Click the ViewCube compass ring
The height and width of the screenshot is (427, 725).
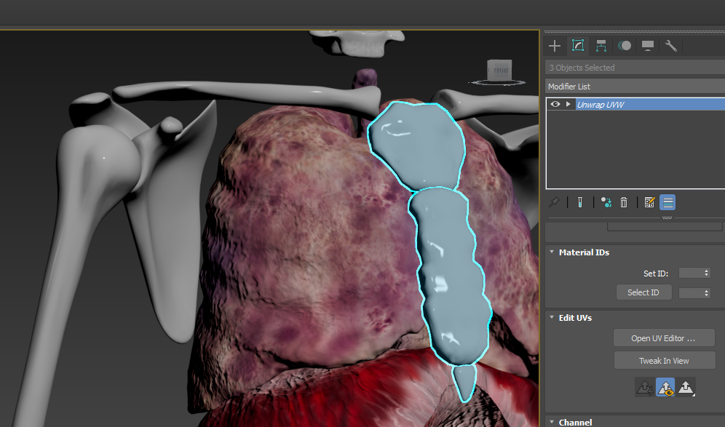point(497,83)
